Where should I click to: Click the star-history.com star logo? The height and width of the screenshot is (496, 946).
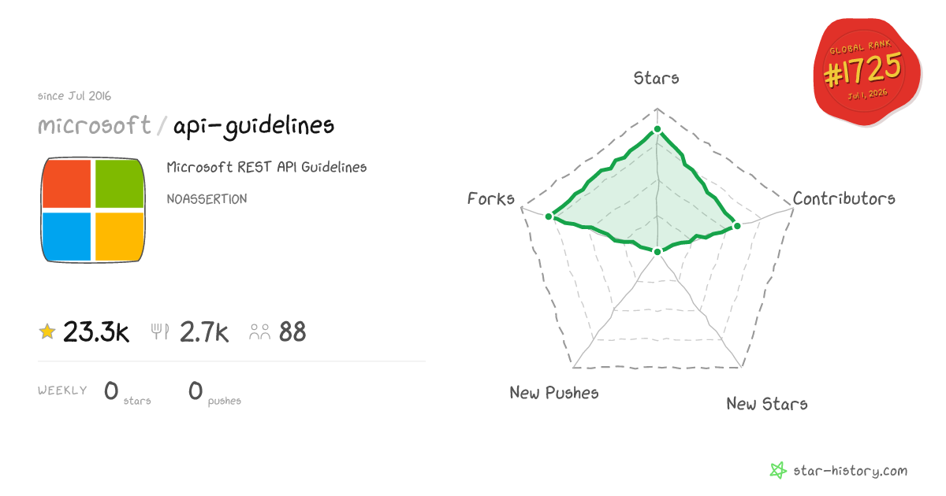778,471
